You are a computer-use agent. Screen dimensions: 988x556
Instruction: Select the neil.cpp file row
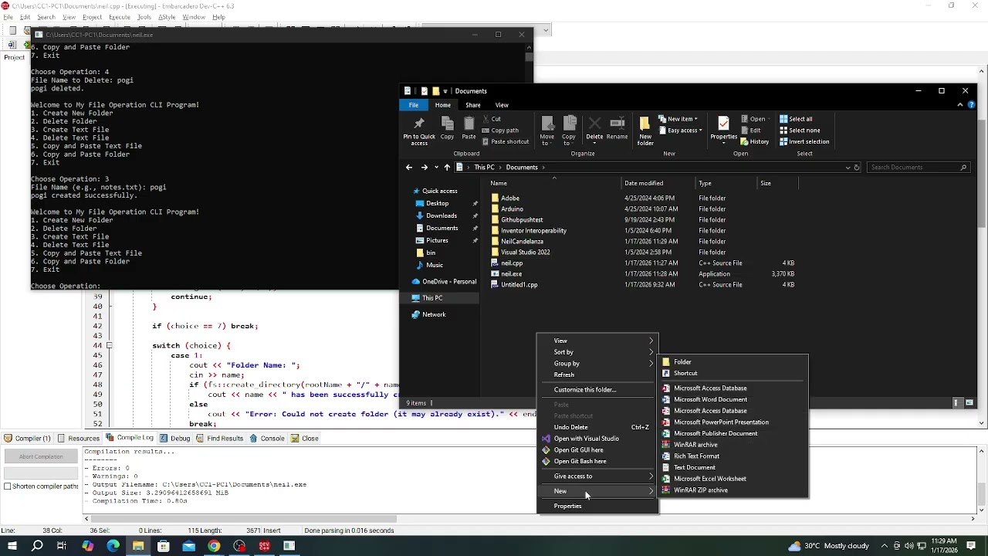(642, 263)
